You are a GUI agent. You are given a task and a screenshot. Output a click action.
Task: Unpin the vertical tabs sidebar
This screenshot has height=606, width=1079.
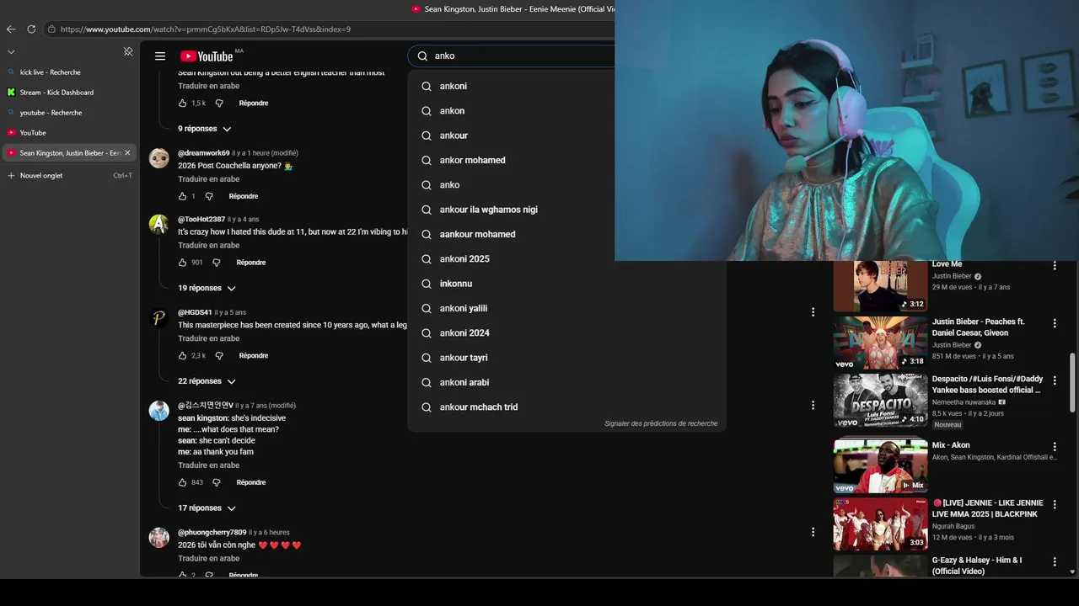point(128,51)
